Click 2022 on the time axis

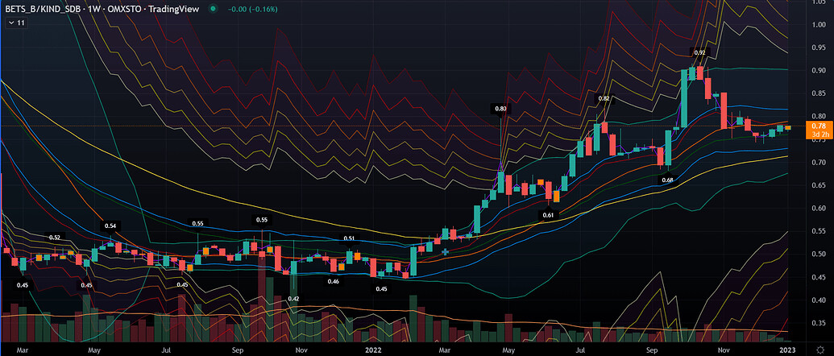tap(371, 351)
